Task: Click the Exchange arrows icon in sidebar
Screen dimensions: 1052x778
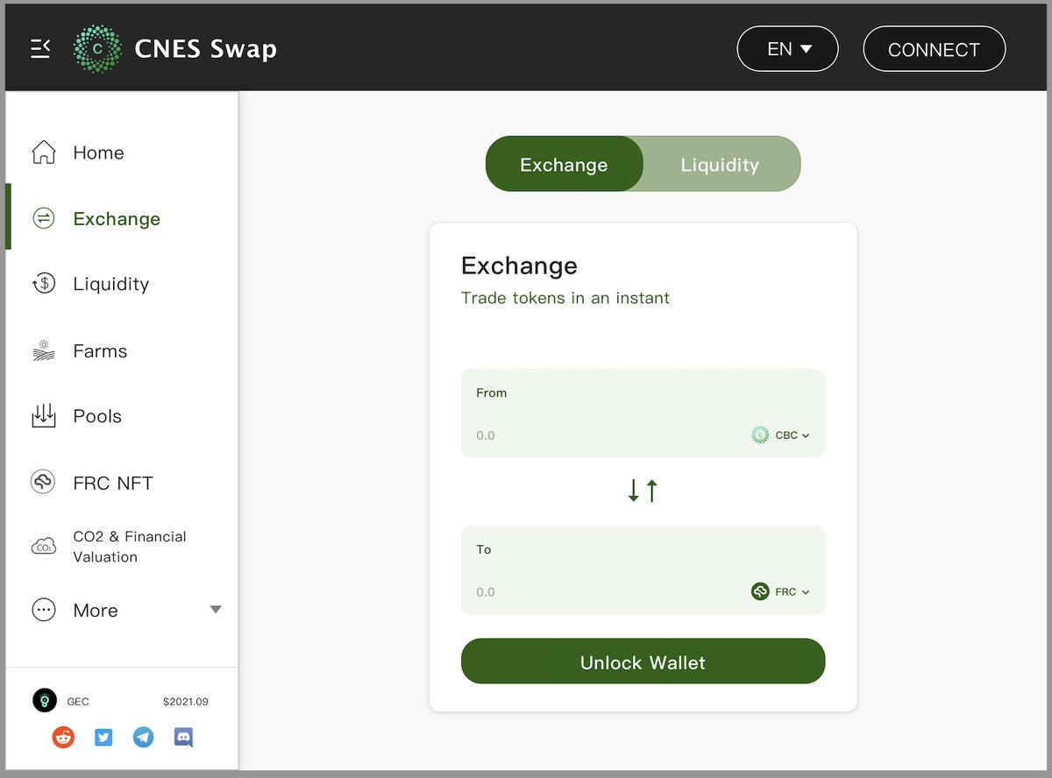Action: click(x=44, y=218)
